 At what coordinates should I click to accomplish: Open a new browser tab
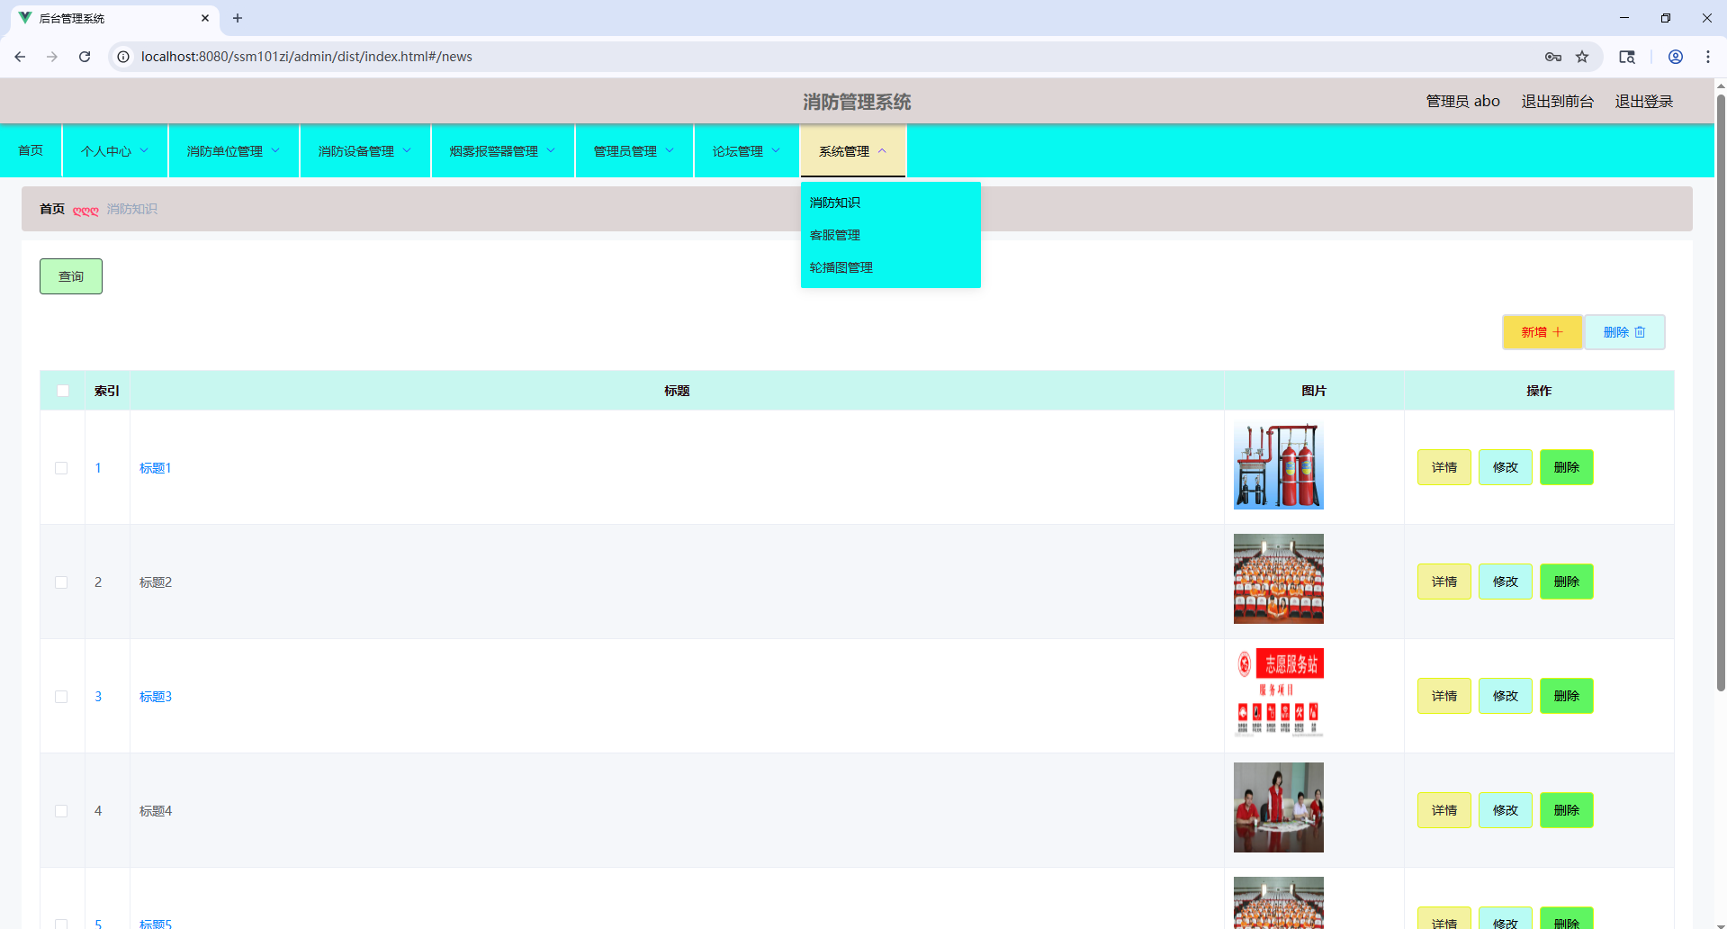pyautogui.click(x=238, y=18)
